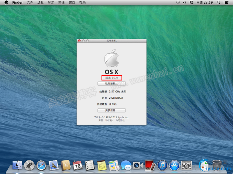233x174 pixels.
Task: Open Safari compass icon in Dock
Action: coord(41,165)
